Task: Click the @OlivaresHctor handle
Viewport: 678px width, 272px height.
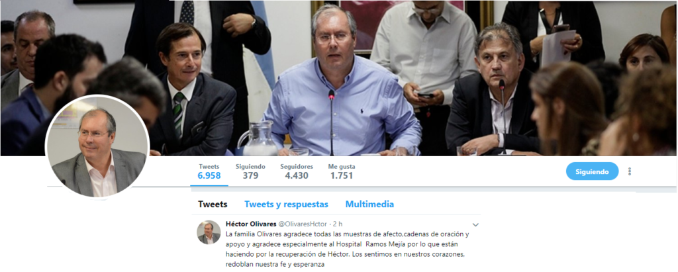Action: pyautogui.click(x=303, y=224)
